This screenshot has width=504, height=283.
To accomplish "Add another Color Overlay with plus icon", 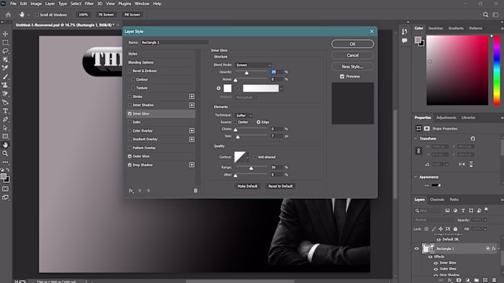I will tap(192, 130).
